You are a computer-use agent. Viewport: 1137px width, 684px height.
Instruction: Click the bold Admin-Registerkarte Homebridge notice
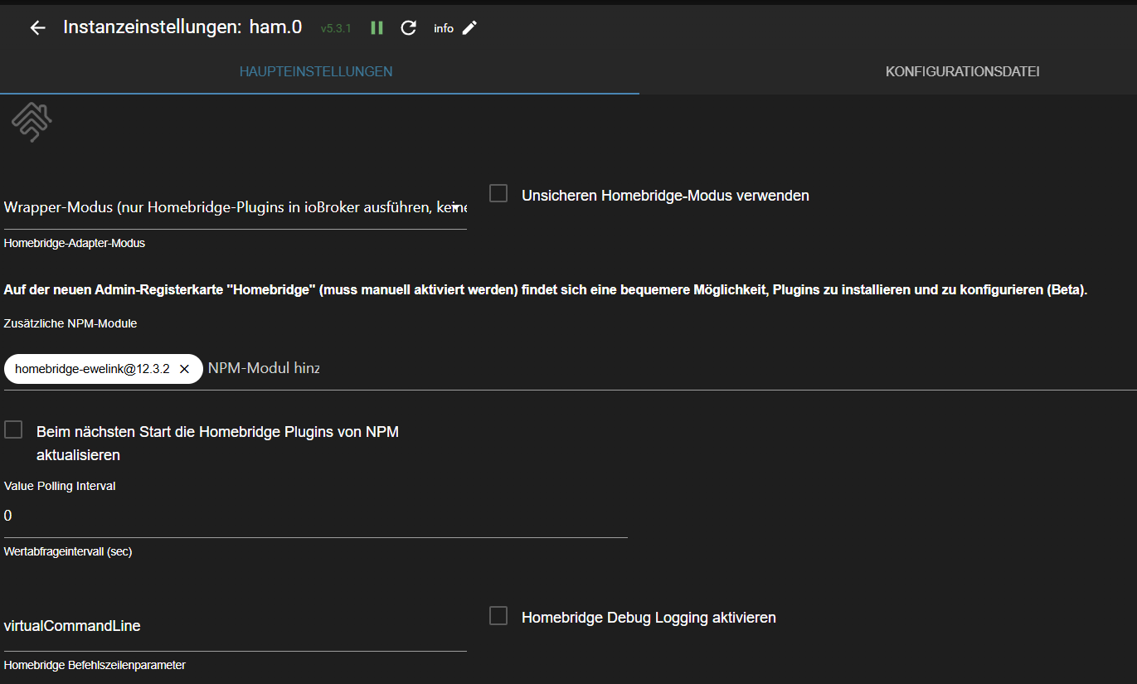[545, 290]
